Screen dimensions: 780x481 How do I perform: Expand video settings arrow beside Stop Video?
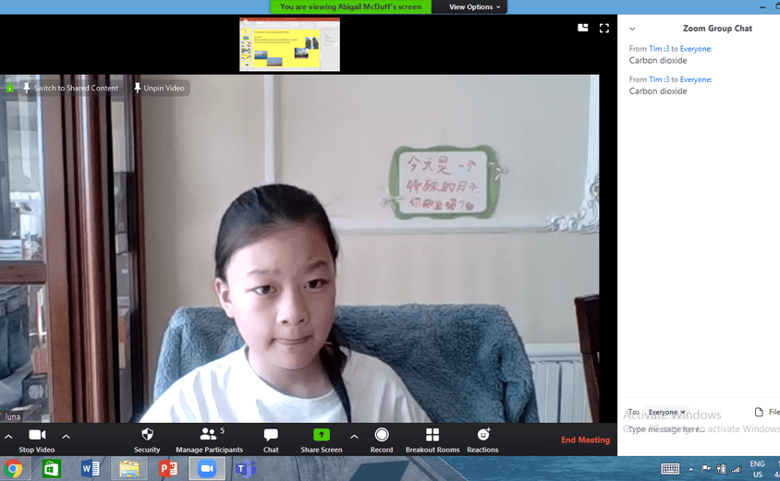(x=66, y=437)
